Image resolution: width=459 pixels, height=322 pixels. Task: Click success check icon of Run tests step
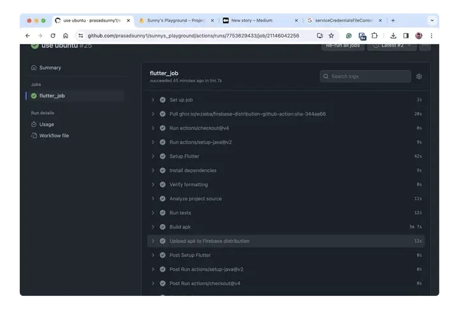[x=163, y=213]
